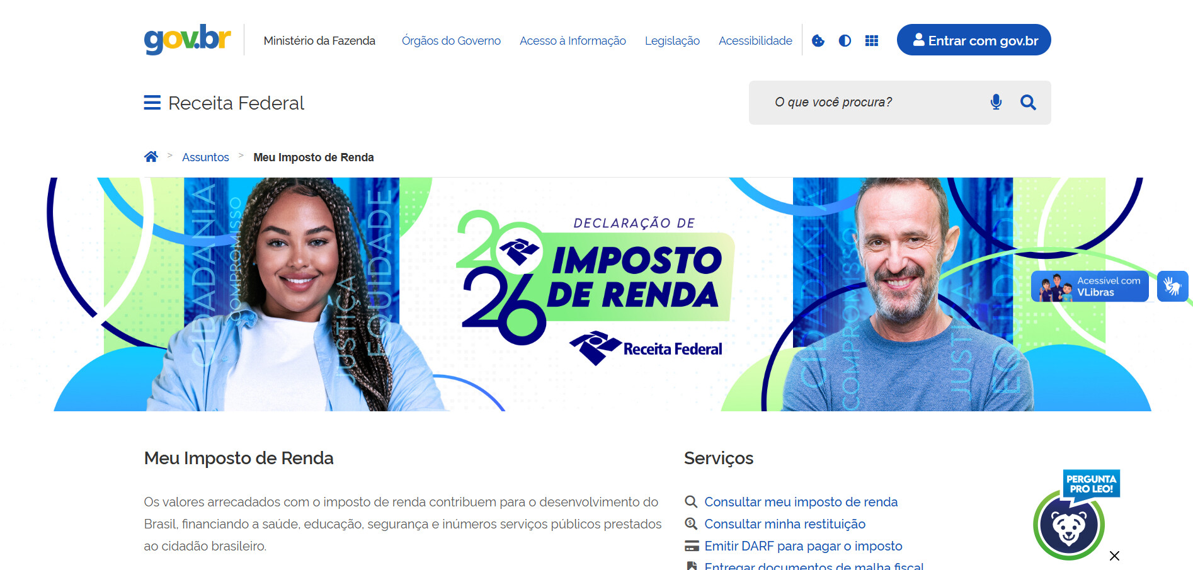The image size is (1193, 570).
Task: Click the home breadcrumb icon
Action: coord(151,157)
